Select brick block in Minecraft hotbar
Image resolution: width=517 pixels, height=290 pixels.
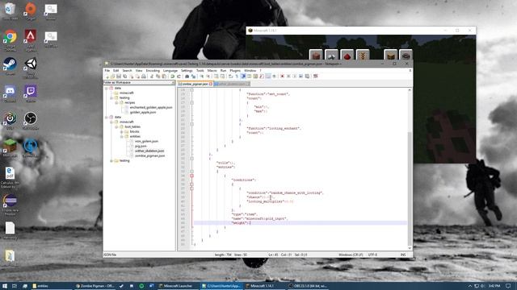[x=316, y=56]
